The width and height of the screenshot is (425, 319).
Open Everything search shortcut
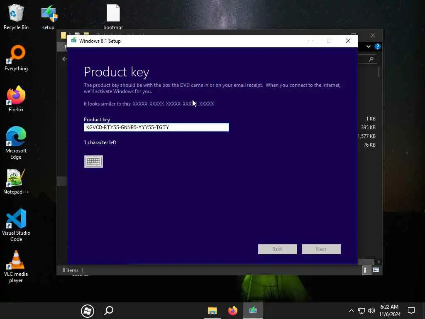click(16, 58)
